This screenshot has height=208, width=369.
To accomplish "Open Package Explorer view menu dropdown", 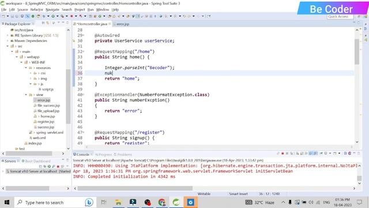I will (x=59, y=23).
